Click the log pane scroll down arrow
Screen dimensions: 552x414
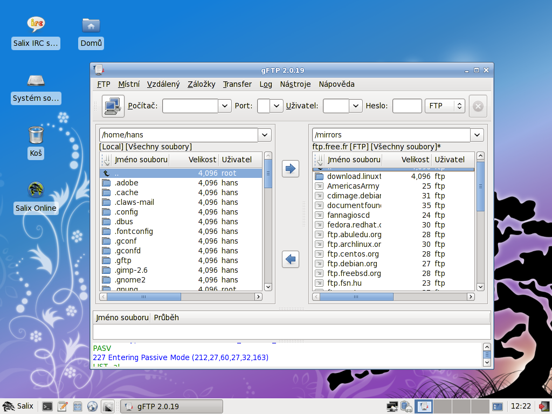click(x=487, y=362)
